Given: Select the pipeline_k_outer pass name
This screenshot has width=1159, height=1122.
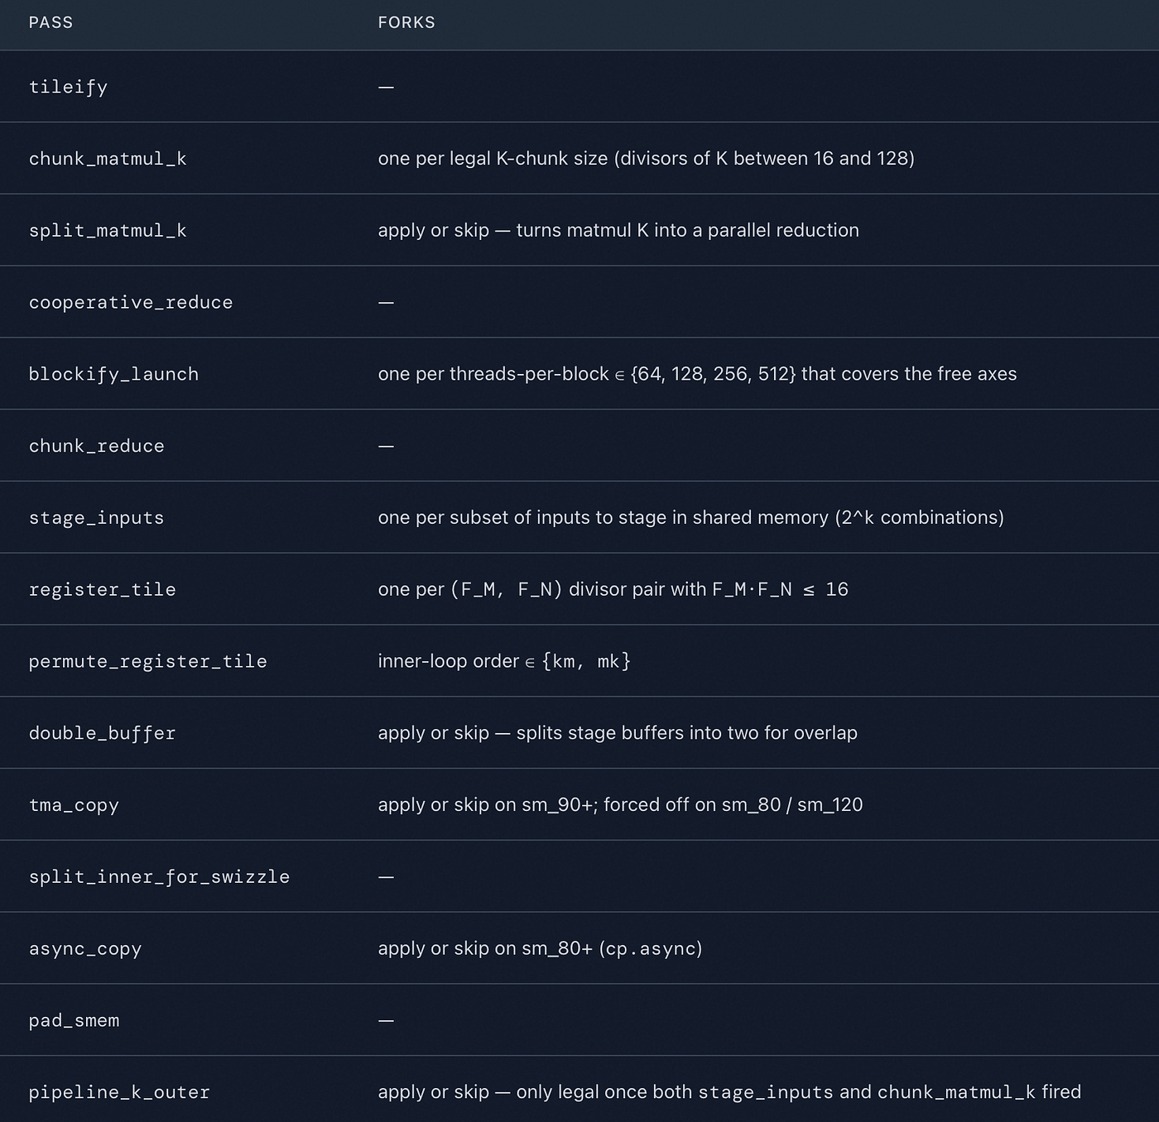Looking at the screenshot, I should pos(119,1092).
